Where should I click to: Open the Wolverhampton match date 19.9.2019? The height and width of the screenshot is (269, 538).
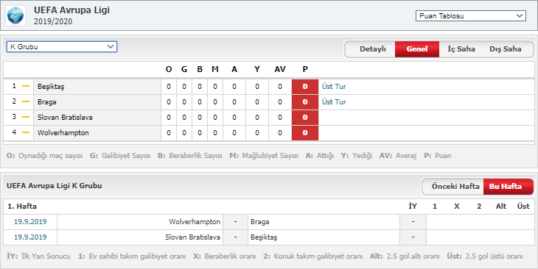[x=30, y=222]
